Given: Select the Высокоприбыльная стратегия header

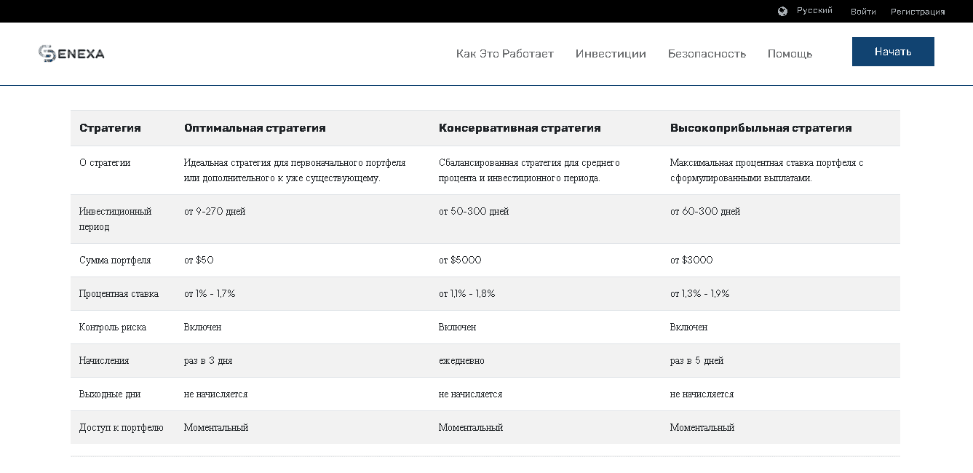Looking at the screenshot, I should pos(760,127).
